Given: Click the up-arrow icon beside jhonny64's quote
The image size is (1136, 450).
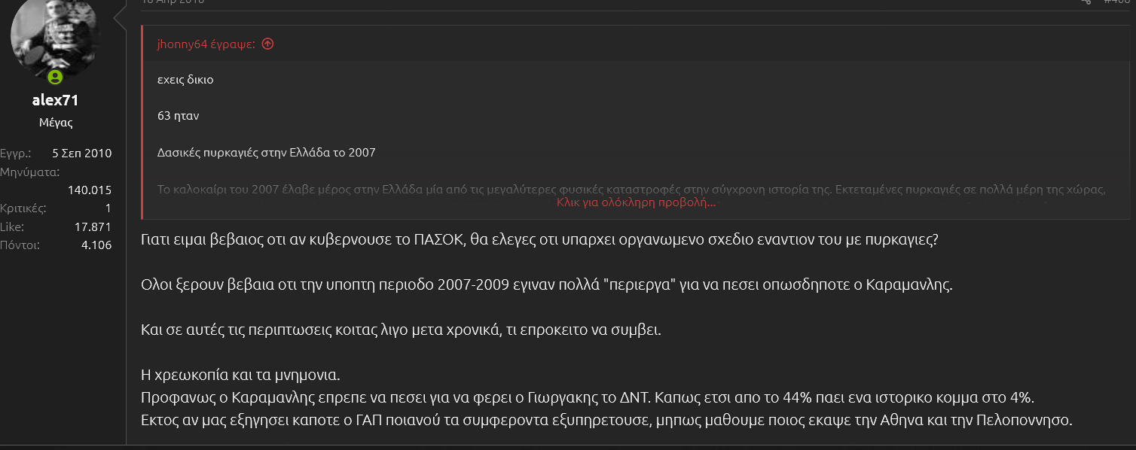Looking at the screenshot, I should (x=267, y=44).
